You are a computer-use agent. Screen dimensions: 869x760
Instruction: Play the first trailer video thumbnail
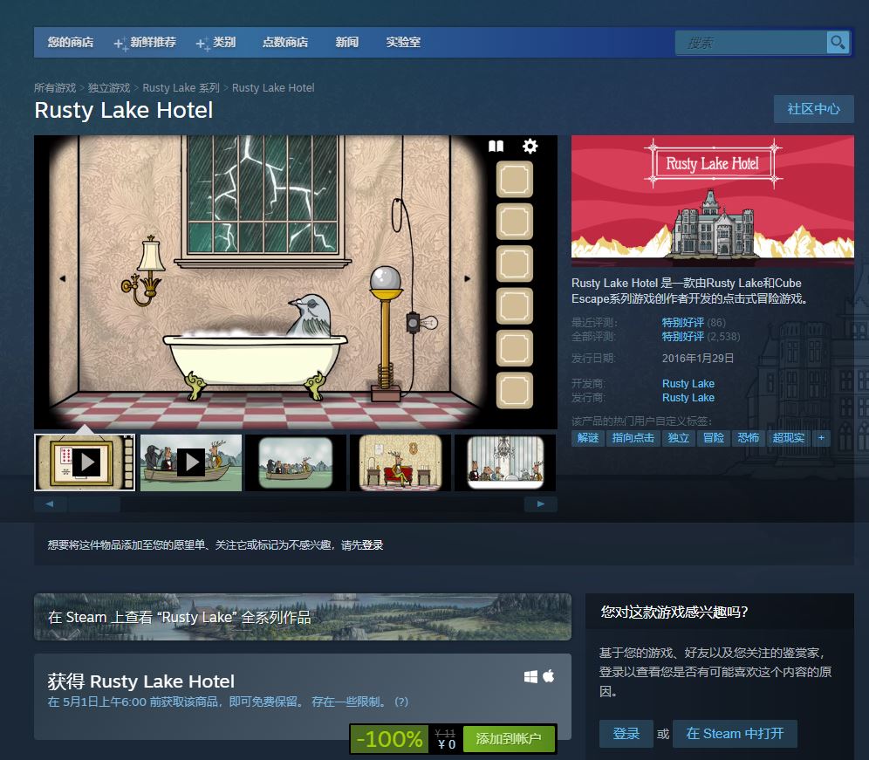[x=85, y=462]
